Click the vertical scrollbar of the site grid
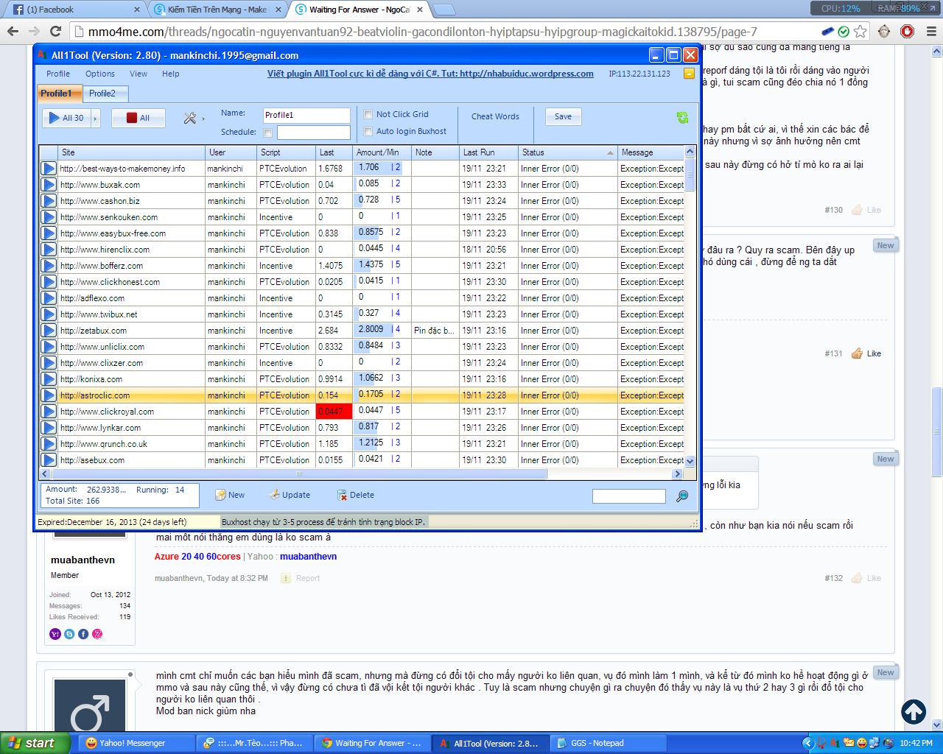This screenshot has width=943, height=754. (690, 306)
